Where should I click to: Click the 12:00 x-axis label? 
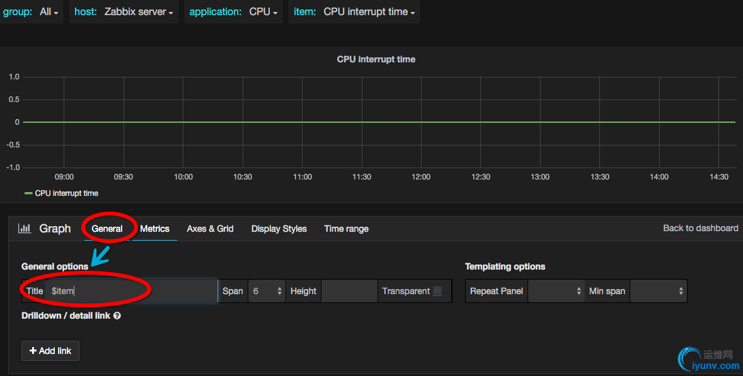[x=421, y=176]
